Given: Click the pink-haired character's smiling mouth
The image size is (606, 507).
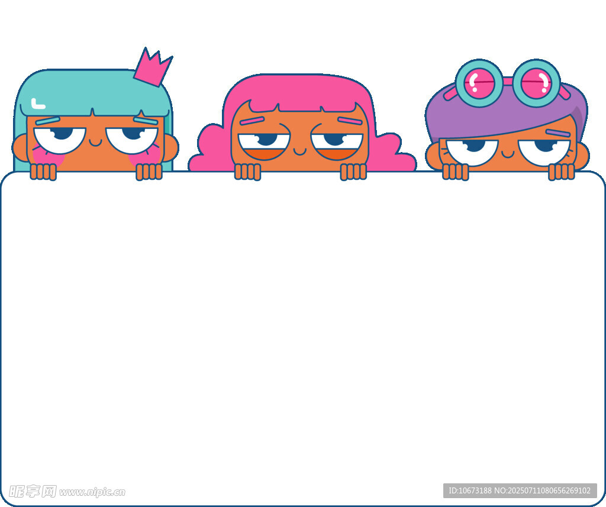Looking at the screenshot, I should [x=300, y=151].
